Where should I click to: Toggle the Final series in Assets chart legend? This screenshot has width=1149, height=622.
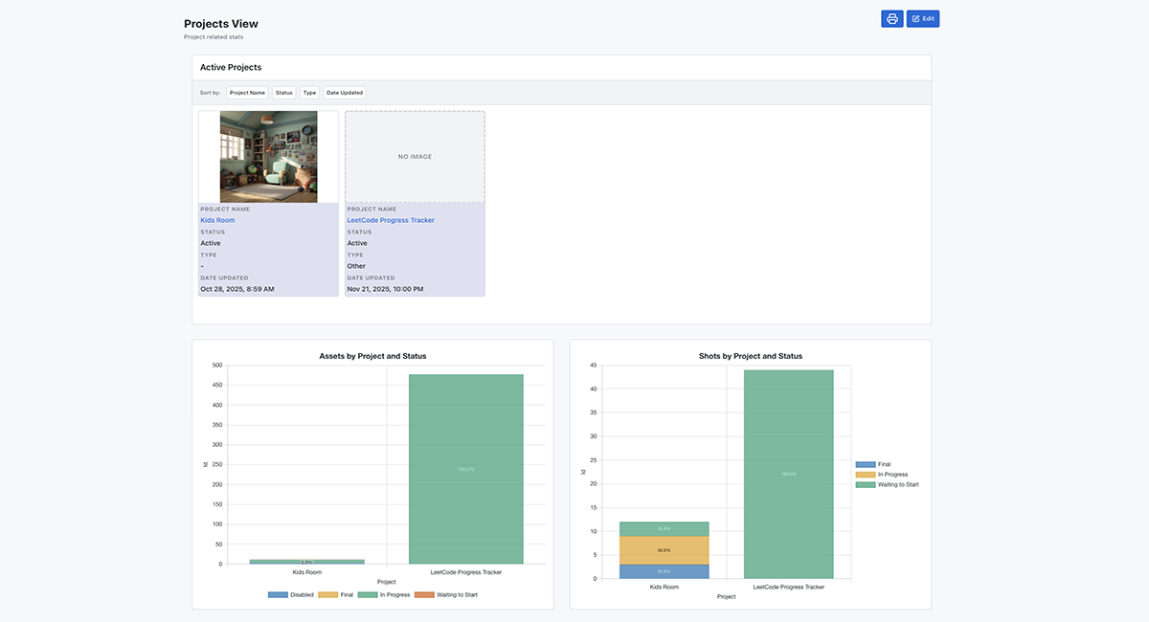click(337, 594)
